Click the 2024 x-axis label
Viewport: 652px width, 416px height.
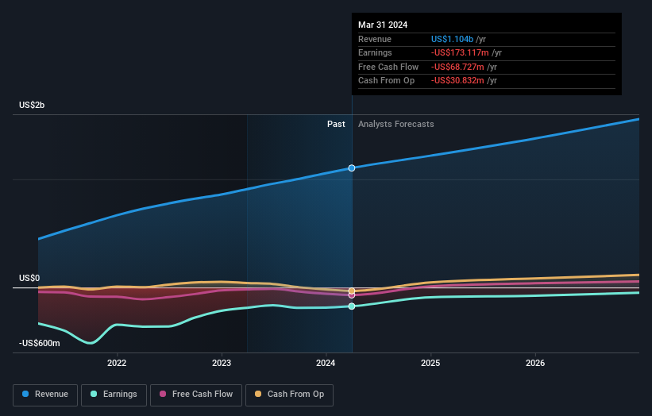pos(326,363)
